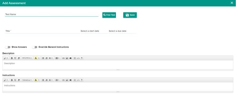236x99 pixels.
Task: Insert numbered list in Instructions editor
Action: tap(46, 80)
